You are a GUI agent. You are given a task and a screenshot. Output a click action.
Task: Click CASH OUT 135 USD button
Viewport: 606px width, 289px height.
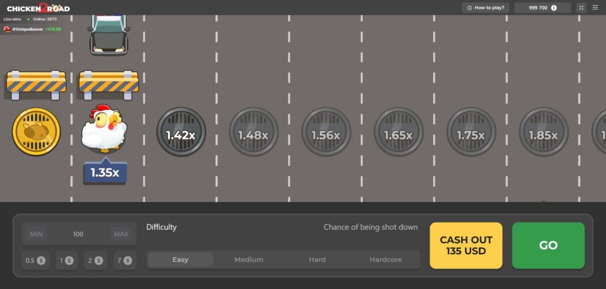click(x=466, y=245)
